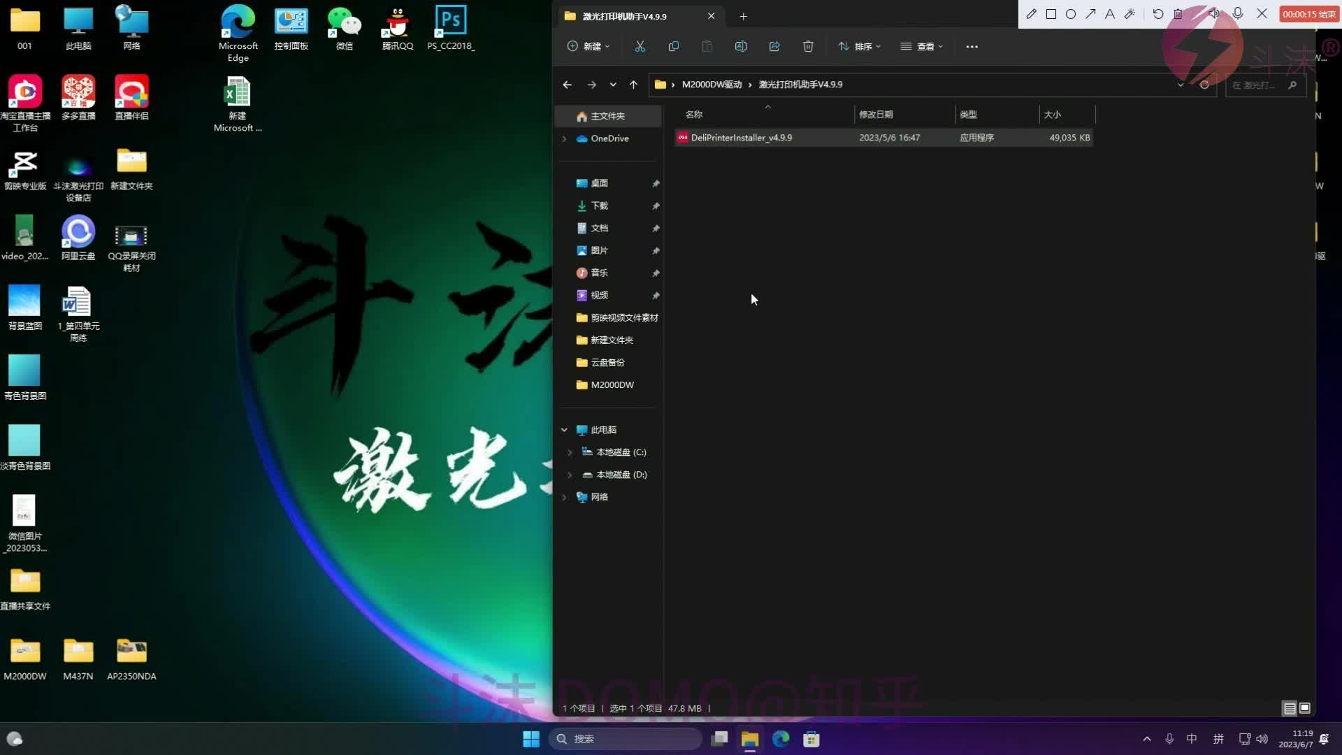Click the Copy icon in Explorer toolbar

(673, 46)
